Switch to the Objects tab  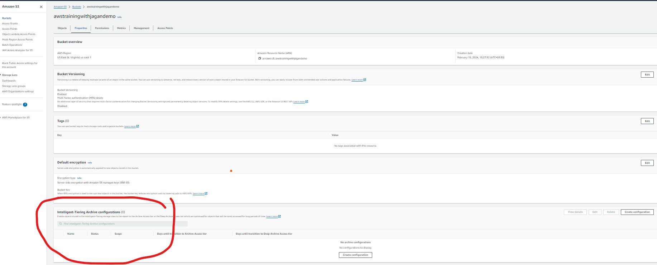[x=62, y=28]
